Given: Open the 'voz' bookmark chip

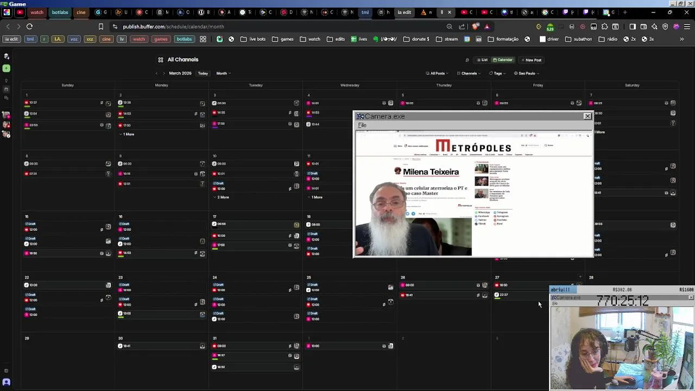Looking at the screenshot, I should pyautogui.click(x=74, y=39).
